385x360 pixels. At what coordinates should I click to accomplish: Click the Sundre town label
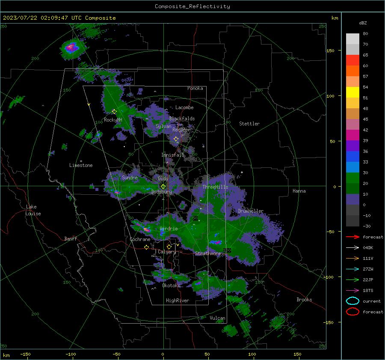point(130,177)
